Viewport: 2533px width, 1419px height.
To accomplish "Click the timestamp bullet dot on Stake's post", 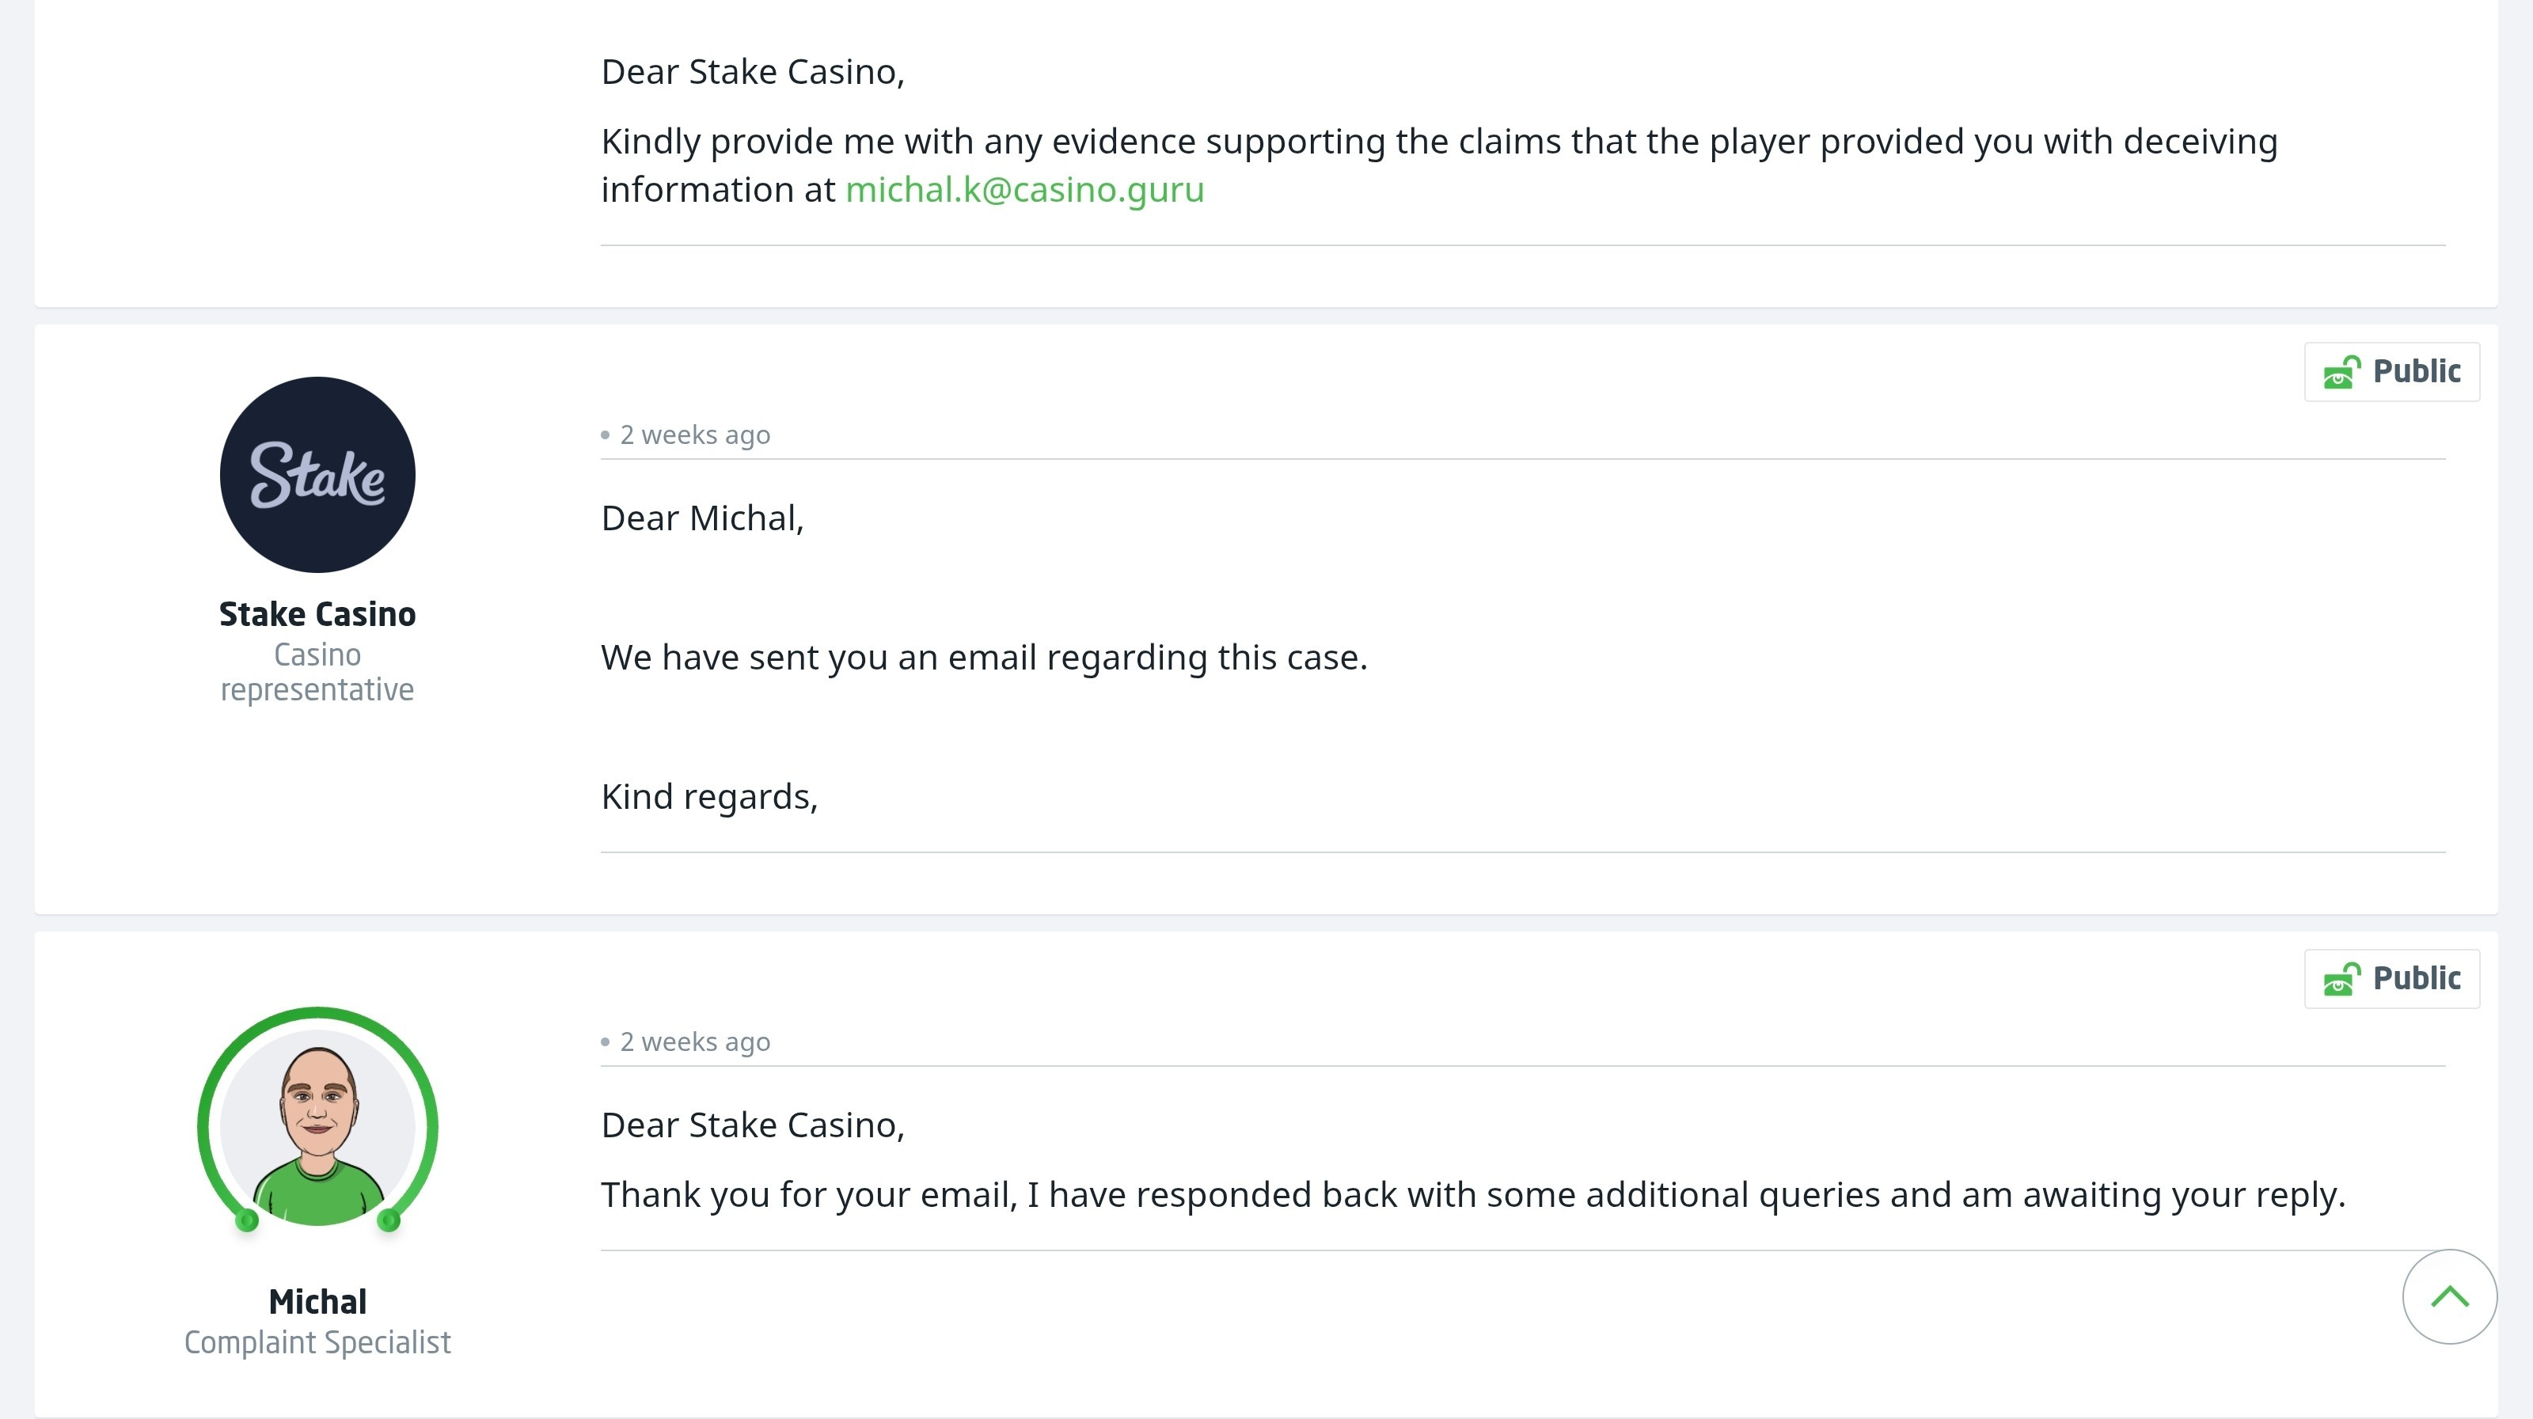I will click(x=606, y=434).
